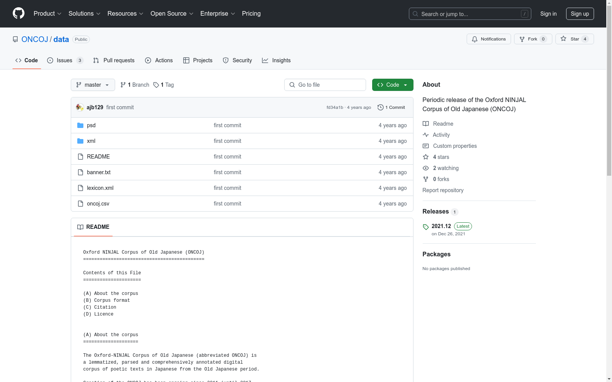Switch to the Actions tab
Viewport: 612px width, 382px height.
point(159,60)
